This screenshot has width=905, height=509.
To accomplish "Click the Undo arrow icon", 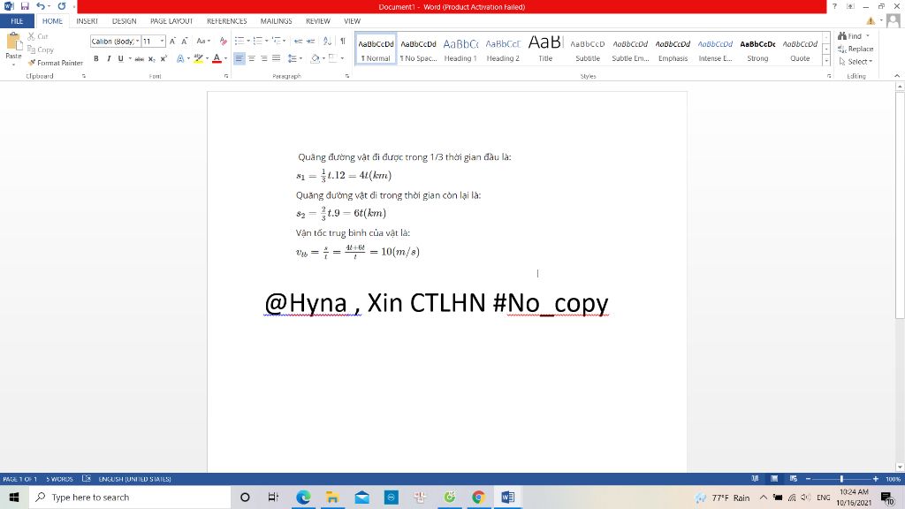I will (41, 6).
